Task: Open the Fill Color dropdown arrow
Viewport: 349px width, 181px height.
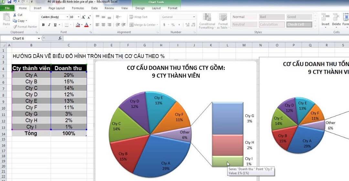Action: click(82, 25)
